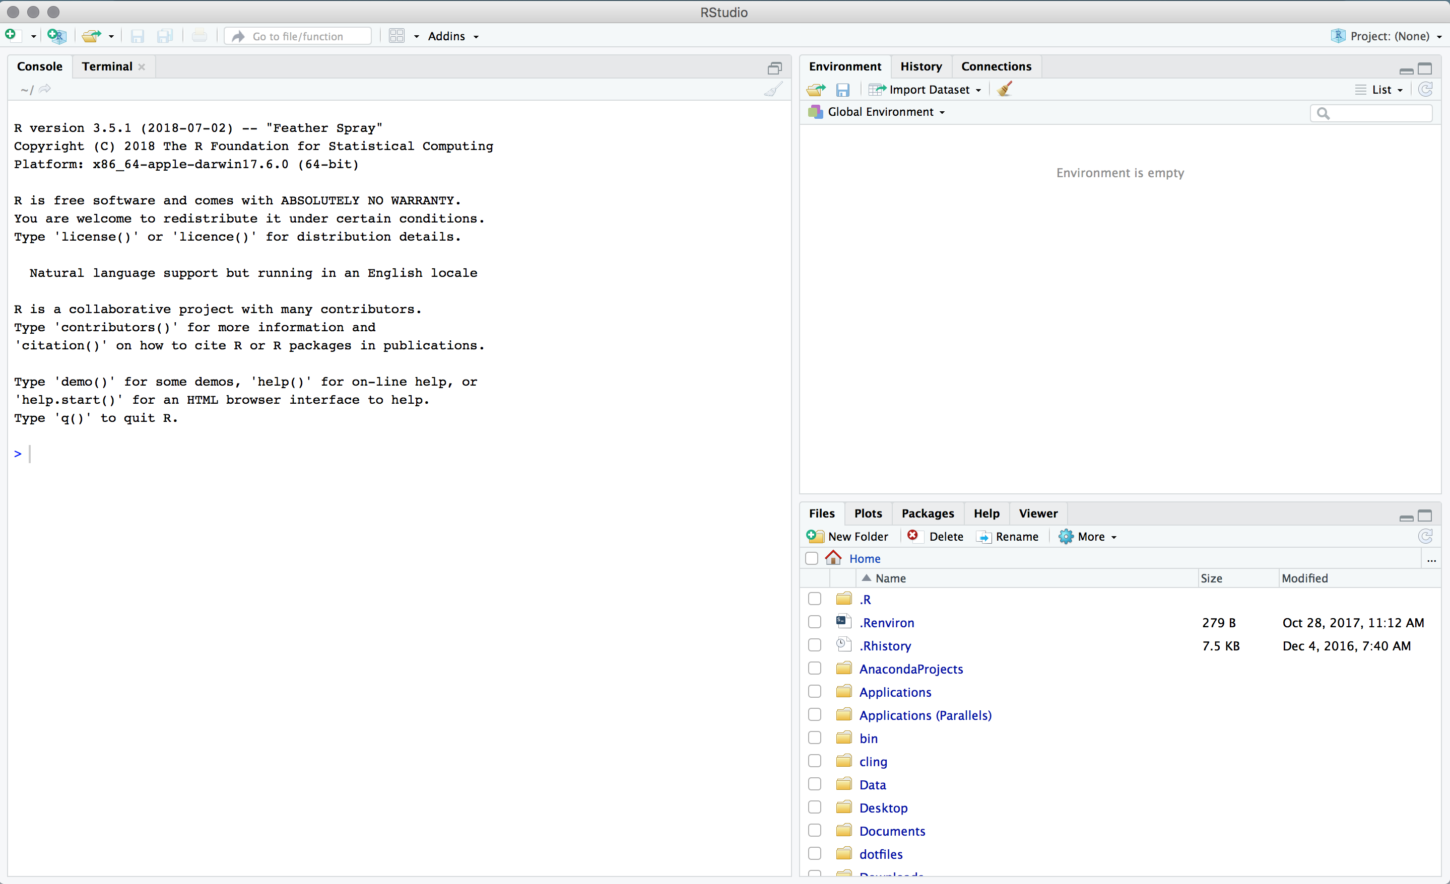Open the Project: (None) menu
1450x884 pixels.
click(1386, 36)
